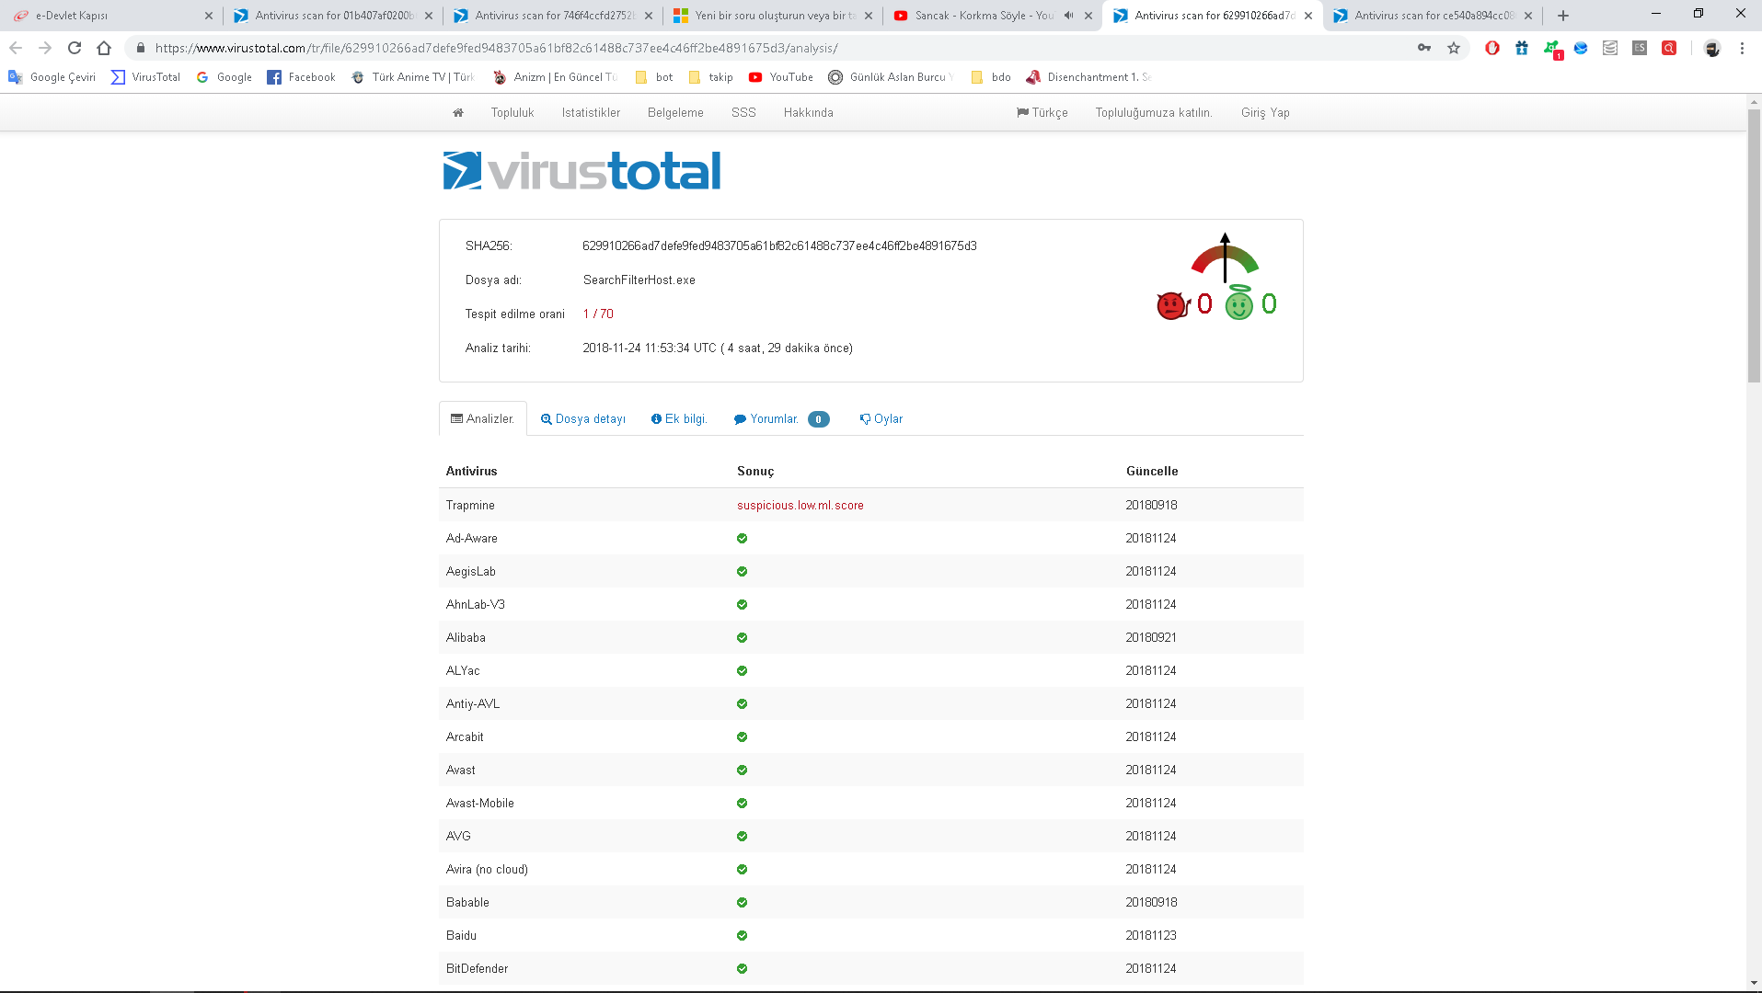Open the bdo bookmarks folder
The height and width of the screenshot is (993, 1762).
point(991,77)
